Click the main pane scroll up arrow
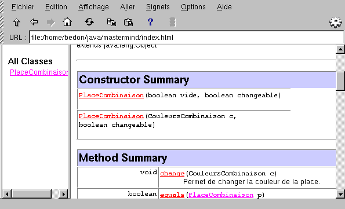 click(x=340, y=49)
